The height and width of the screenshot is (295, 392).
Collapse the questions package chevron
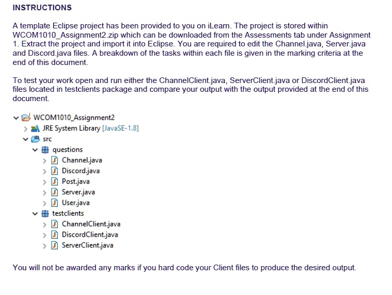coord(35,150)
